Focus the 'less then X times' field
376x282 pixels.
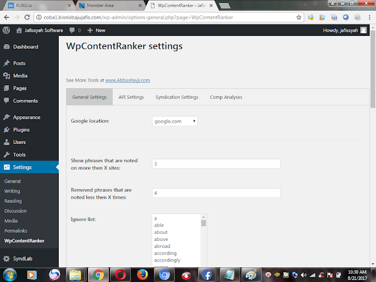click(216, 193)
